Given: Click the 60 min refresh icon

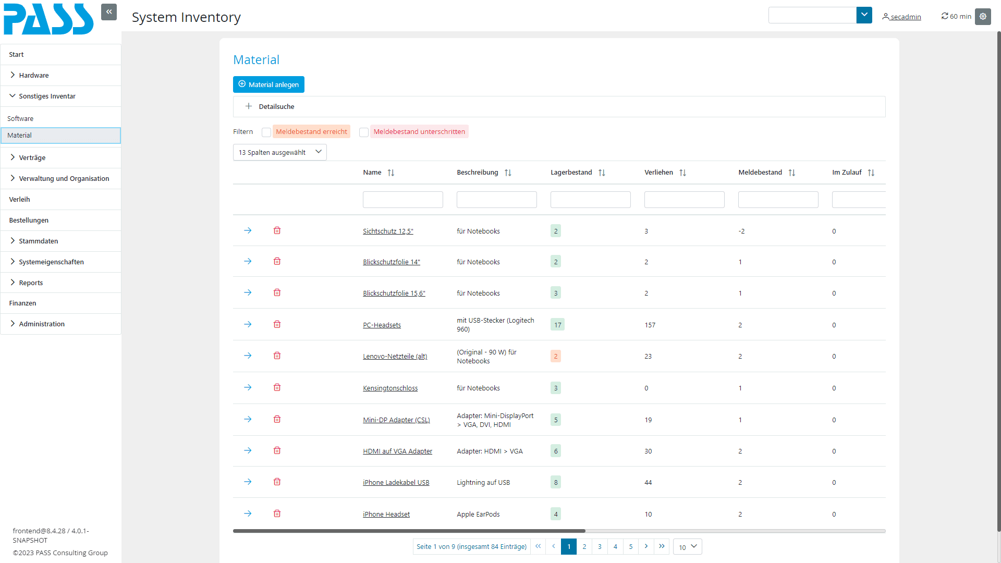Looking at the screenshot, I should [x=944, y=16].
